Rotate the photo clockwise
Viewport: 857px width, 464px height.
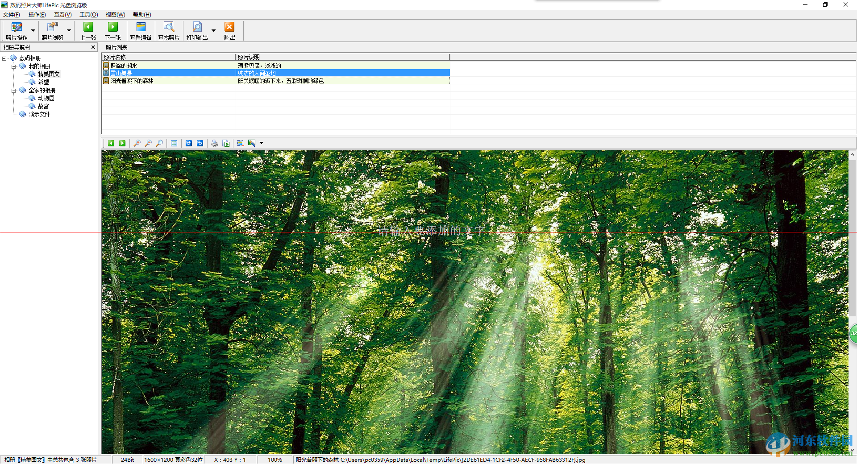tap(189, 143)
